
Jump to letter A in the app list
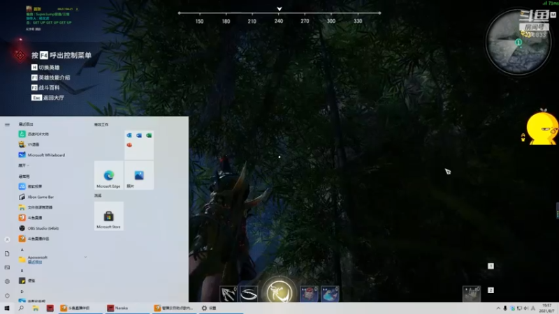click(x=22, y=250)
